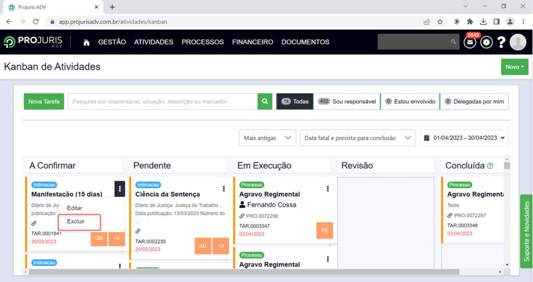
Task: Open the mail notifications icon with 5849 badge
Action: [x=470, y=42]
